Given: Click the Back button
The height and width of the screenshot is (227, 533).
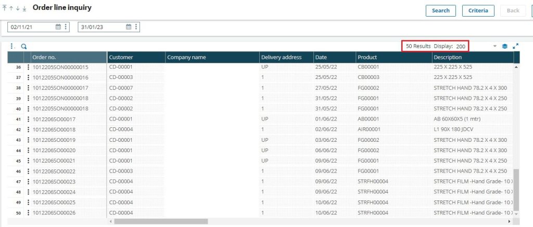Looking at the screenshot, I should 513,10.
